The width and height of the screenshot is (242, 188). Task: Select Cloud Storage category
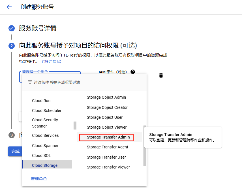click(47, 165)
